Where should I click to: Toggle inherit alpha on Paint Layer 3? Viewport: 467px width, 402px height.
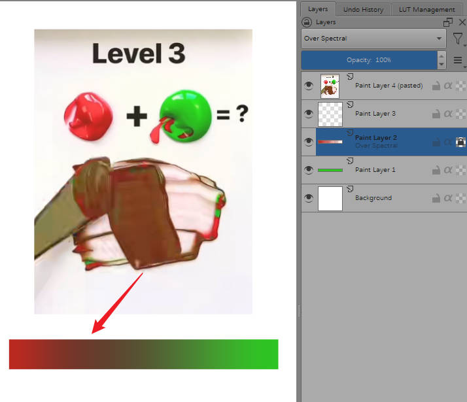click(x=448, y=114)
